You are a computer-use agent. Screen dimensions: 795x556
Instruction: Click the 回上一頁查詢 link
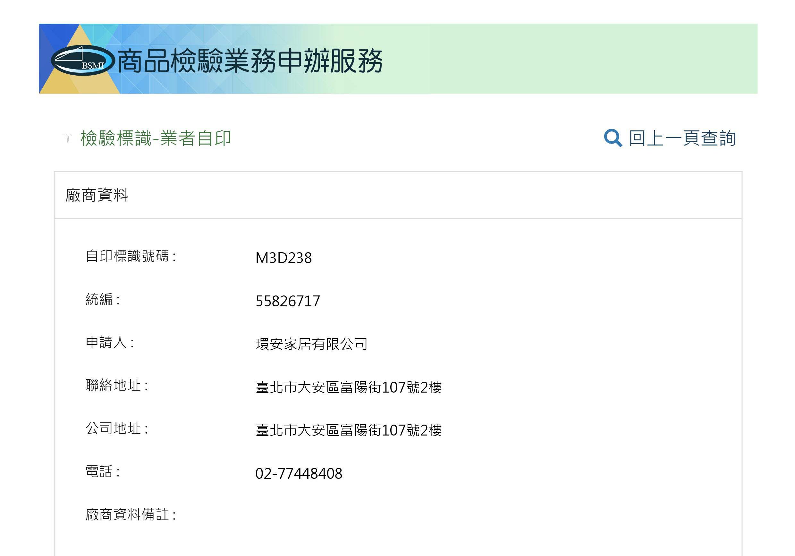pyautogui.click(x=682, y=138)
